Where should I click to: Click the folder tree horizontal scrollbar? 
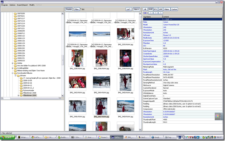click(x=31, y=98)
